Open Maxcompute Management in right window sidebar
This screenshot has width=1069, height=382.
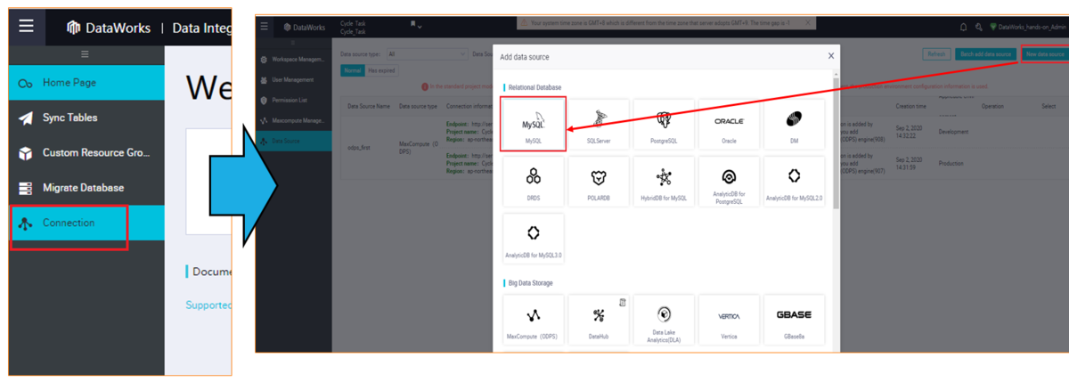point(294,120)
